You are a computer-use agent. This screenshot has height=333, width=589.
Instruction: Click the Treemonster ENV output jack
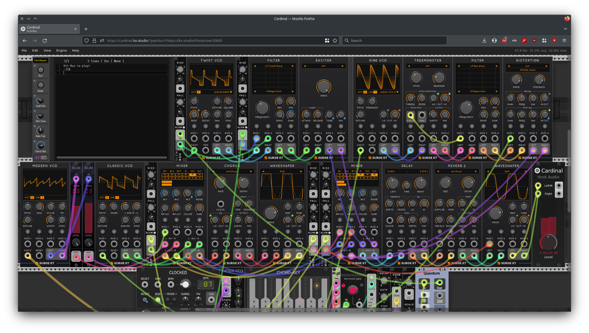point(422,115)
